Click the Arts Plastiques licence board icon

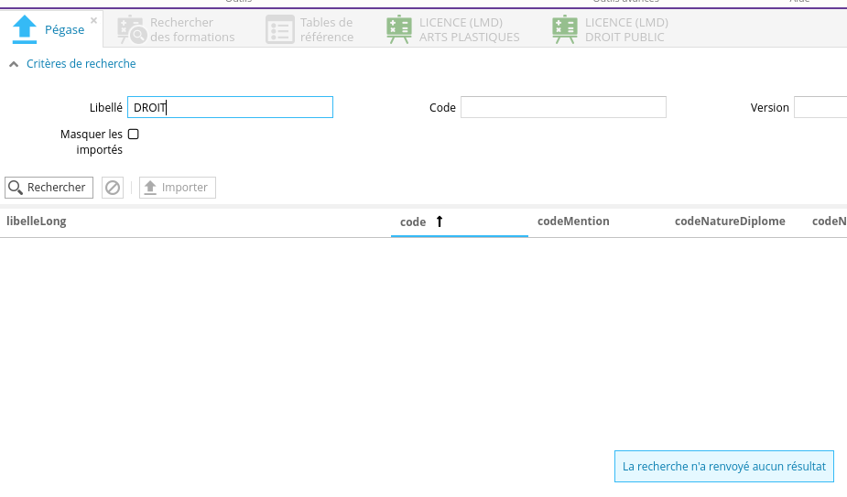[x=399, y=30]
